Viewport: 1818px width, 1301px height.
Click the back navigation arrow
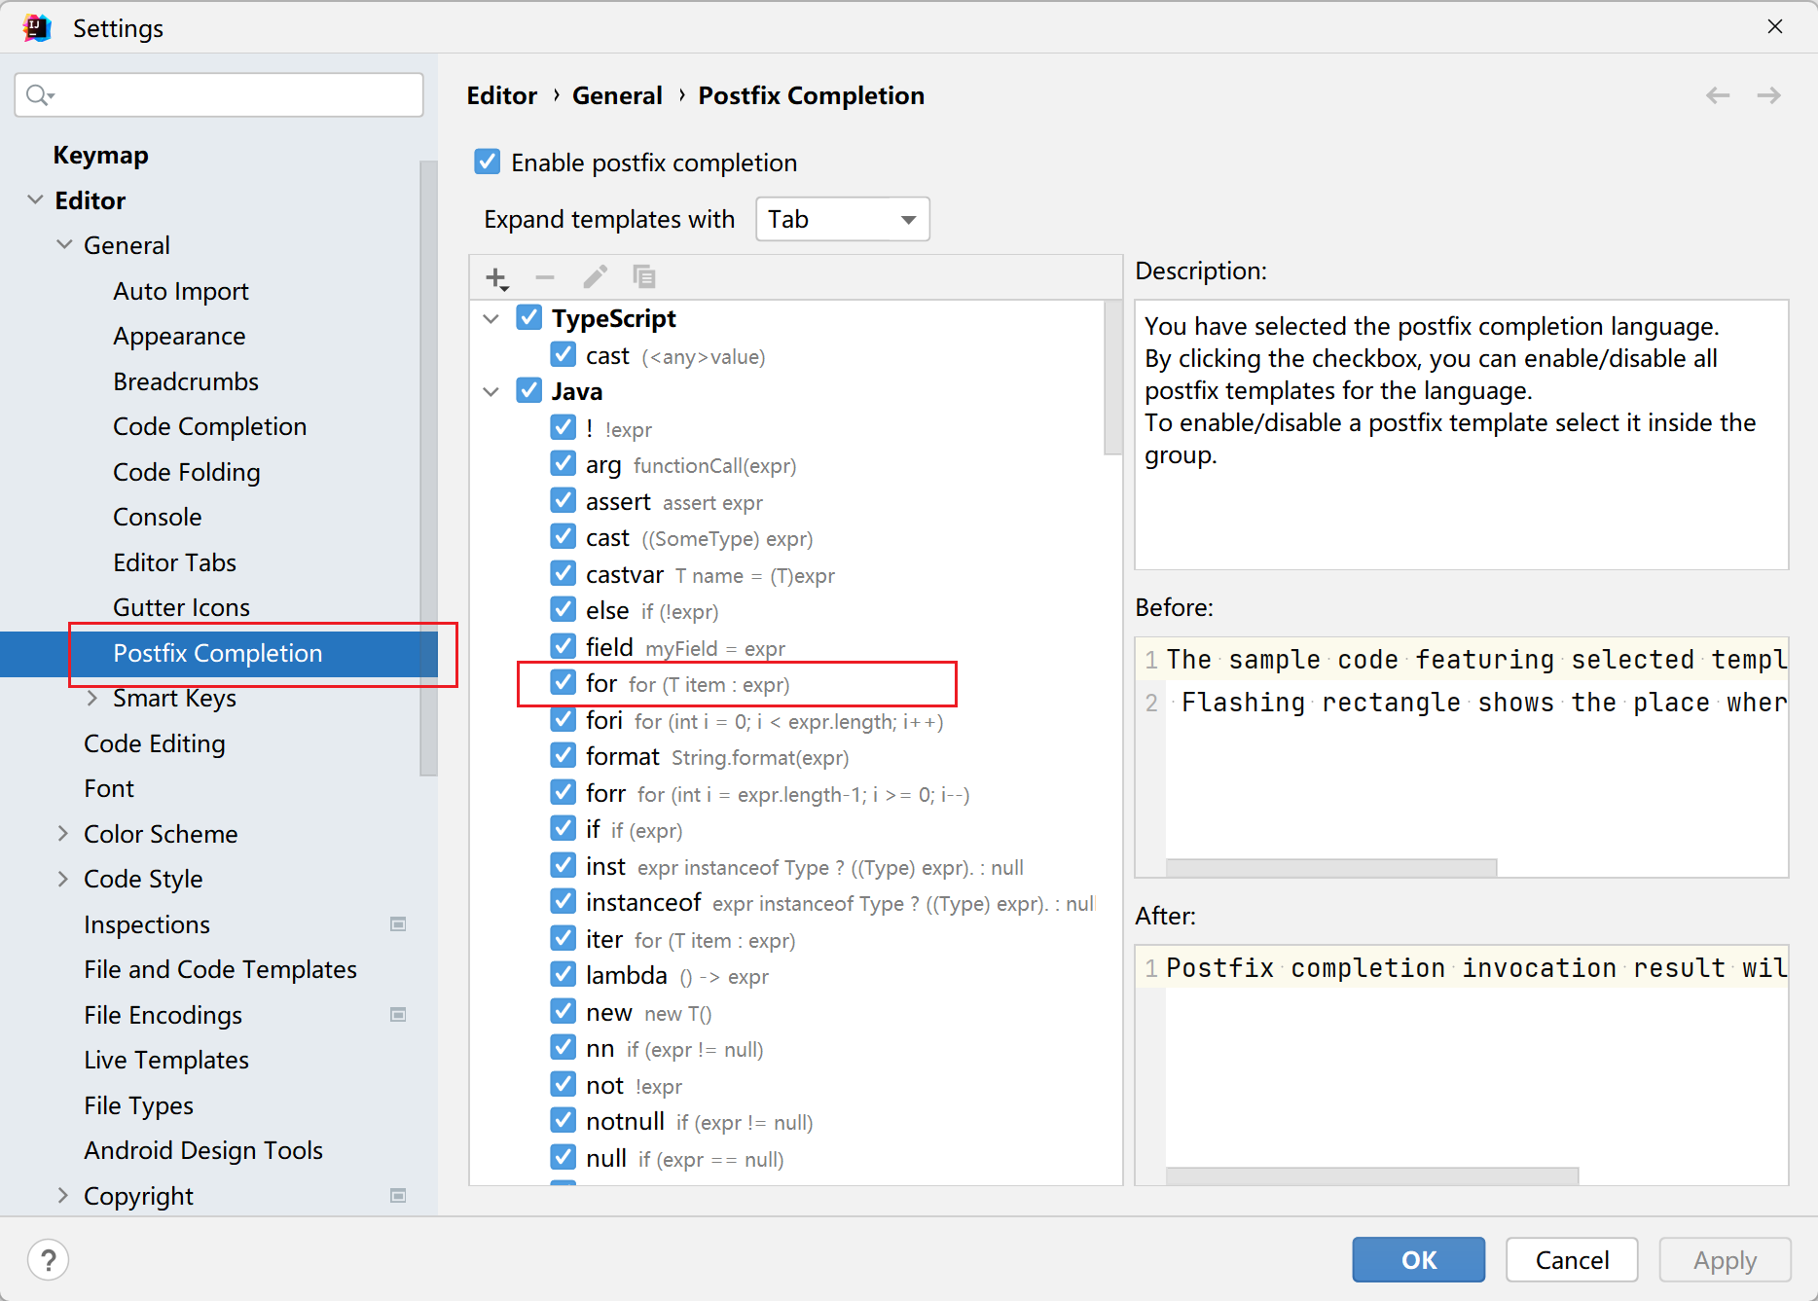[x=1718, y=95]
